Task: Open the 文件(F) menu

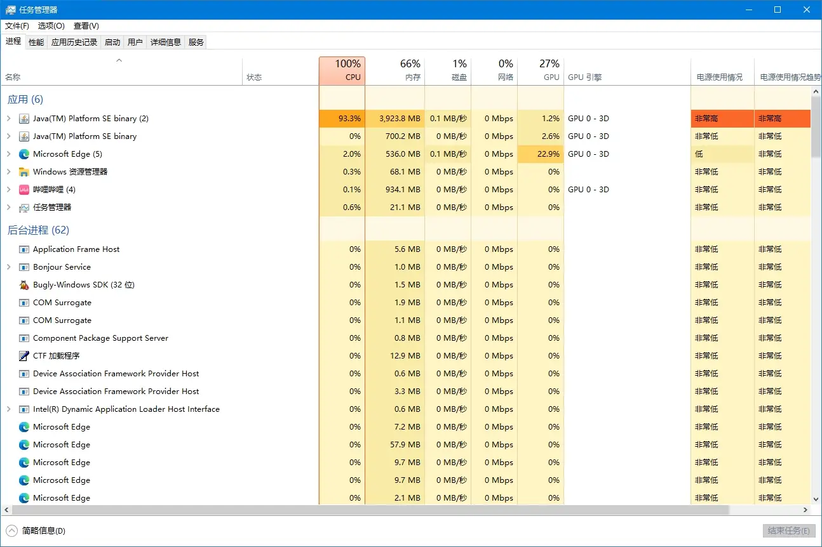Action: [17, 26]
